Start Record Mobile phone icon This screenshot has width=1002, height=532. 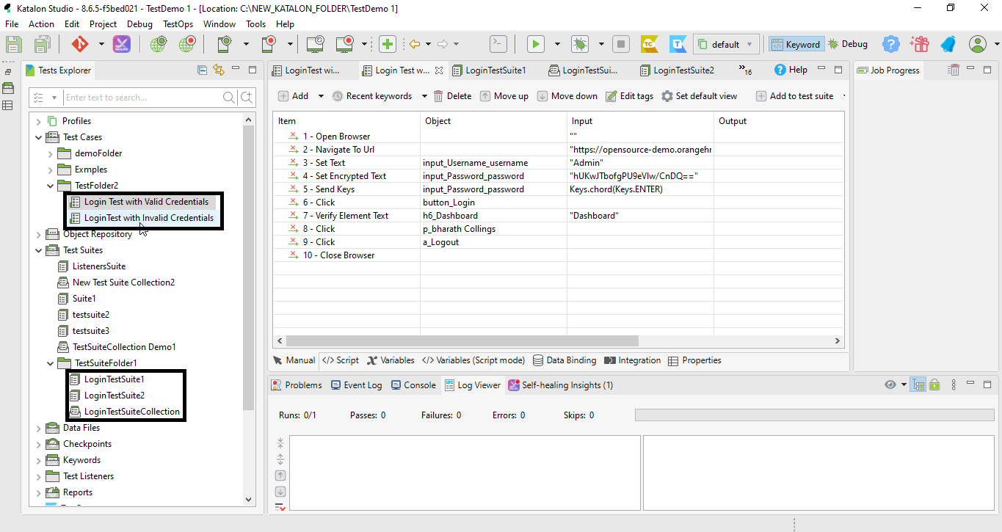pos(268,44)
